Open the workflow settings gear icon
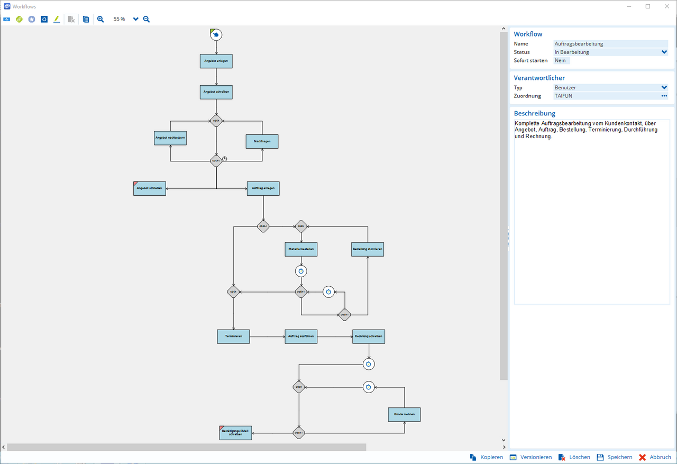Viewport: 677px width, 464px height. [x=44, y=19]
